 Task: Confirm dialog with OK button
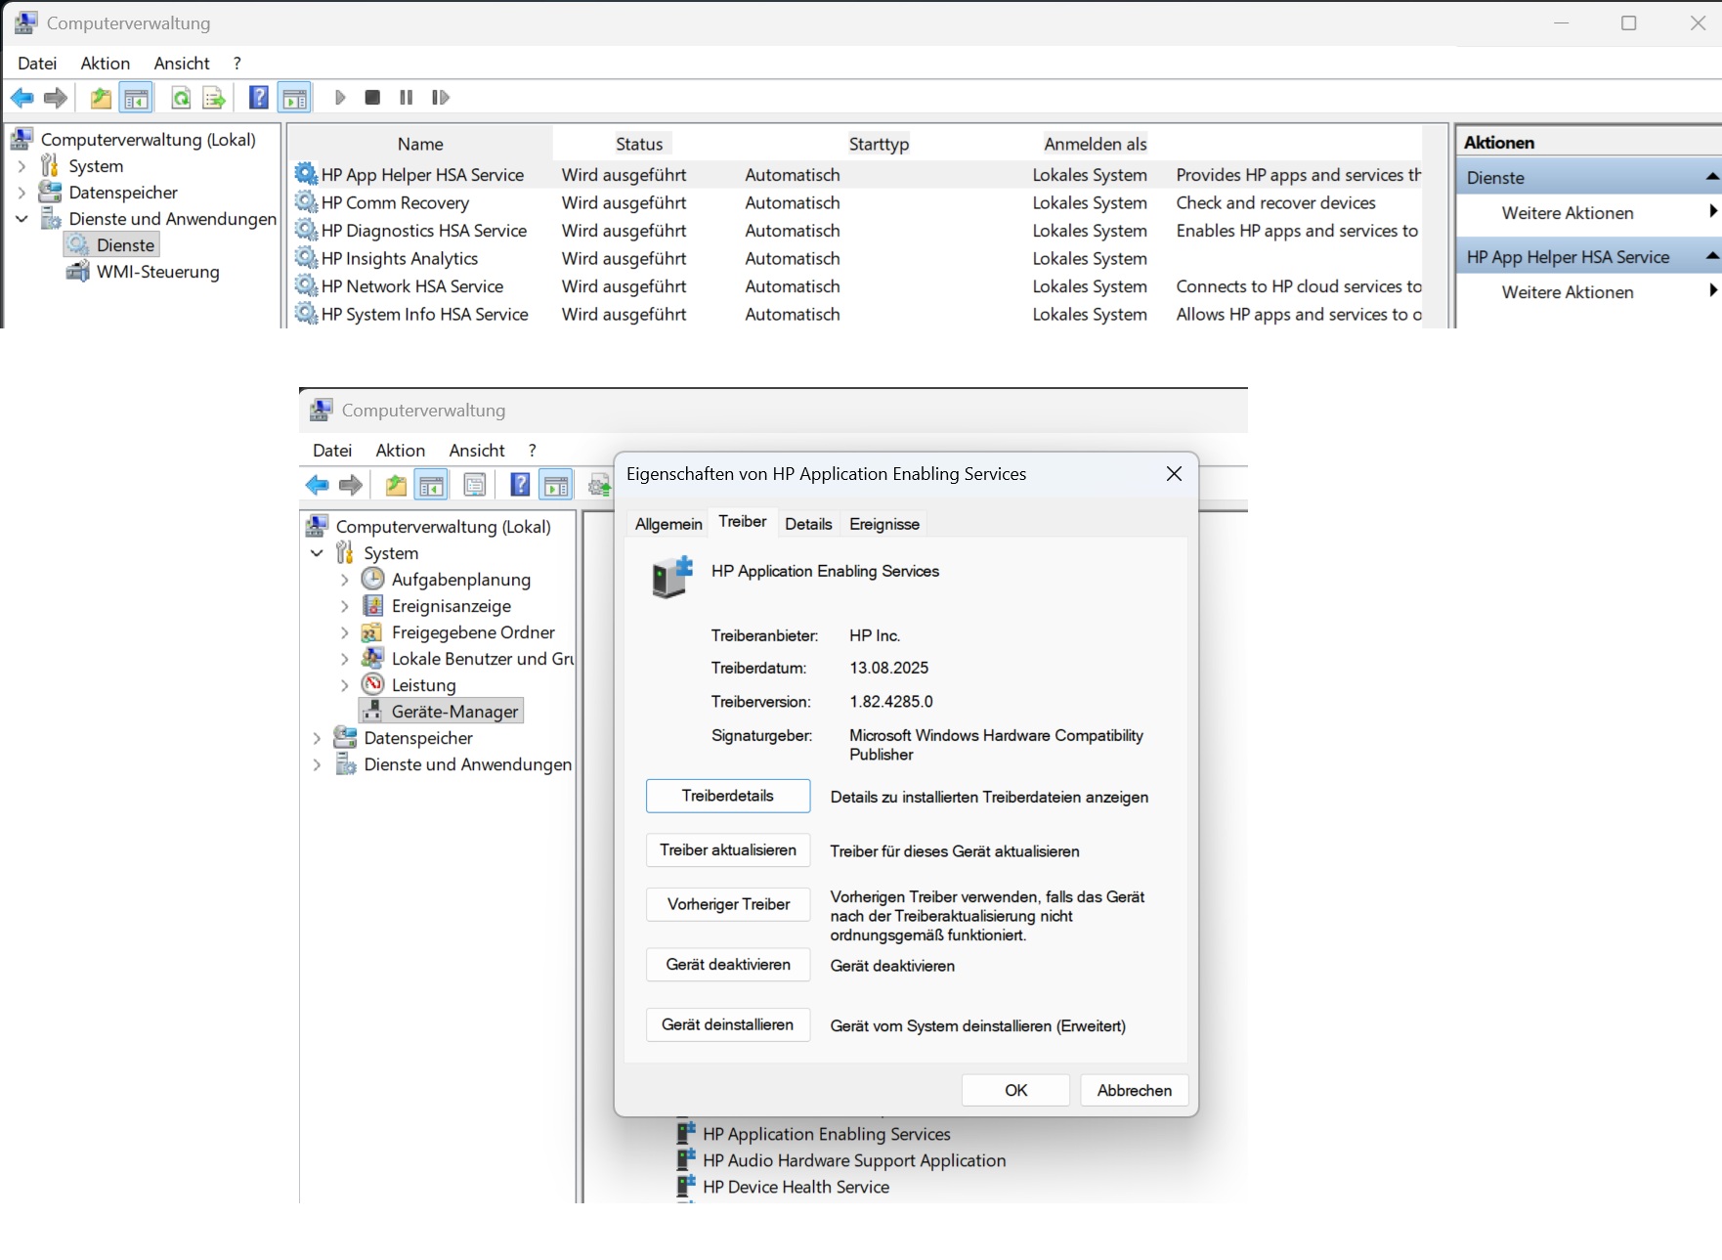[x=1015, y=1090]
